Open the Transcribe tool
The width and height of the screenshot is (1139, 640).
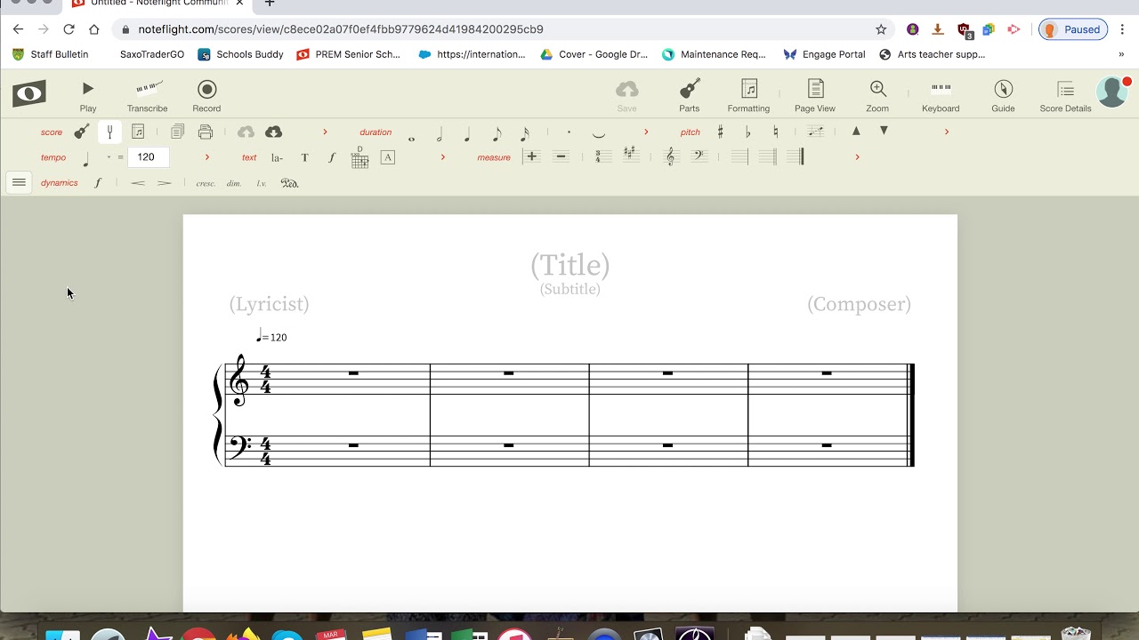147,96
